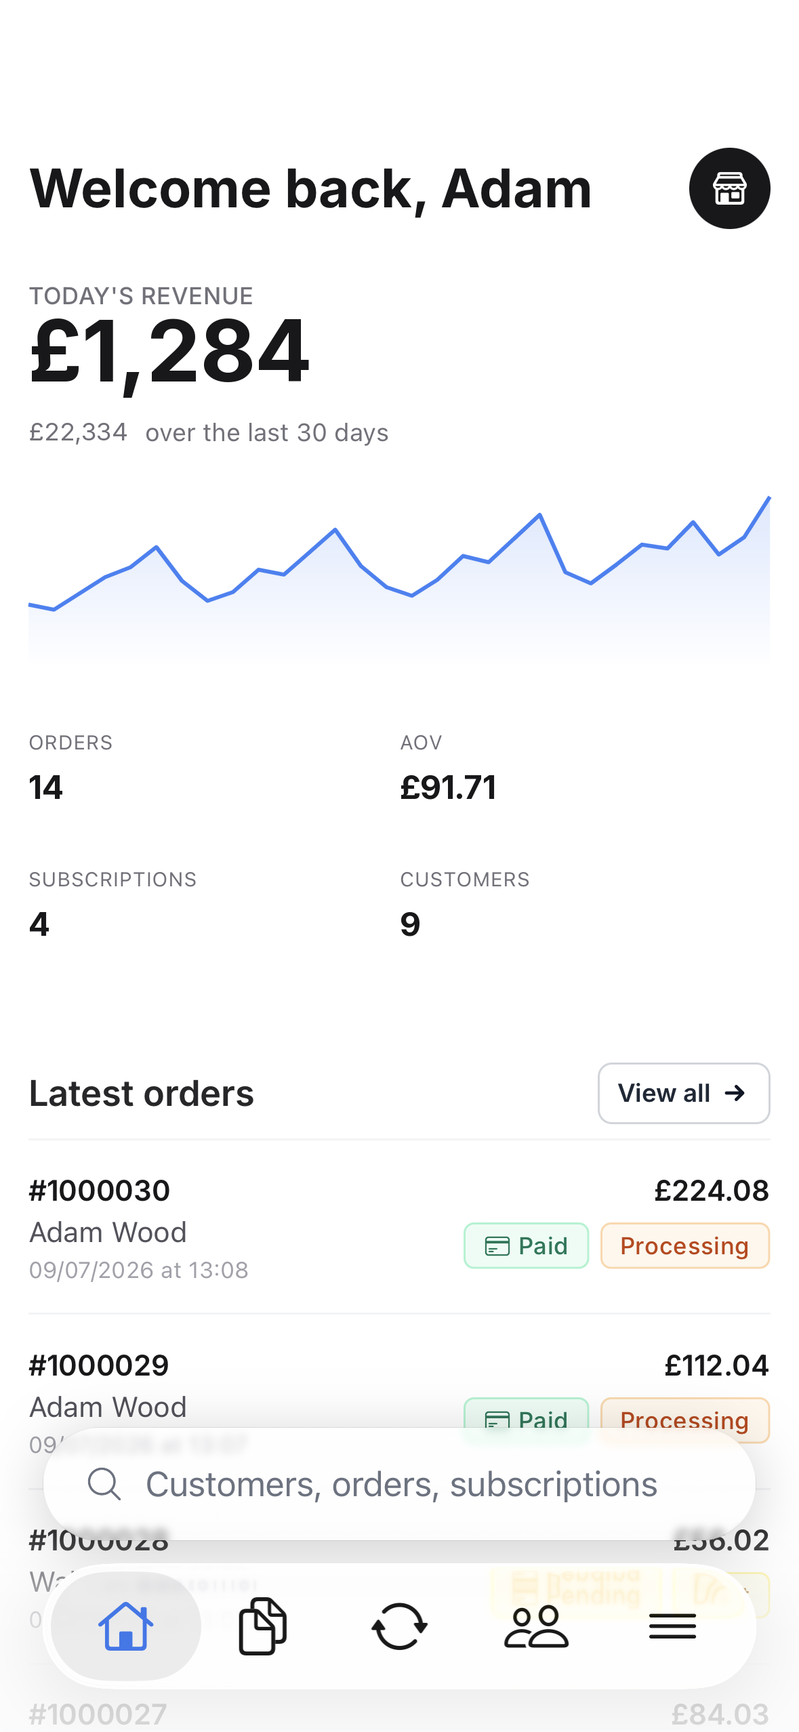Open the orders documents icon tab

tap(263, 1626)
